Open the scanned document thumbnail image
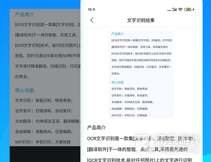Screen dimensions: 211x162 pos(141,74)
